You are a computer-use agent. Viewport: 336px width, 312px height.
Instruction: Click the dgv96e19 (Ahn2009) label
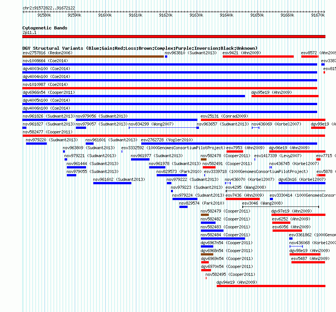[x=289, y=148]
